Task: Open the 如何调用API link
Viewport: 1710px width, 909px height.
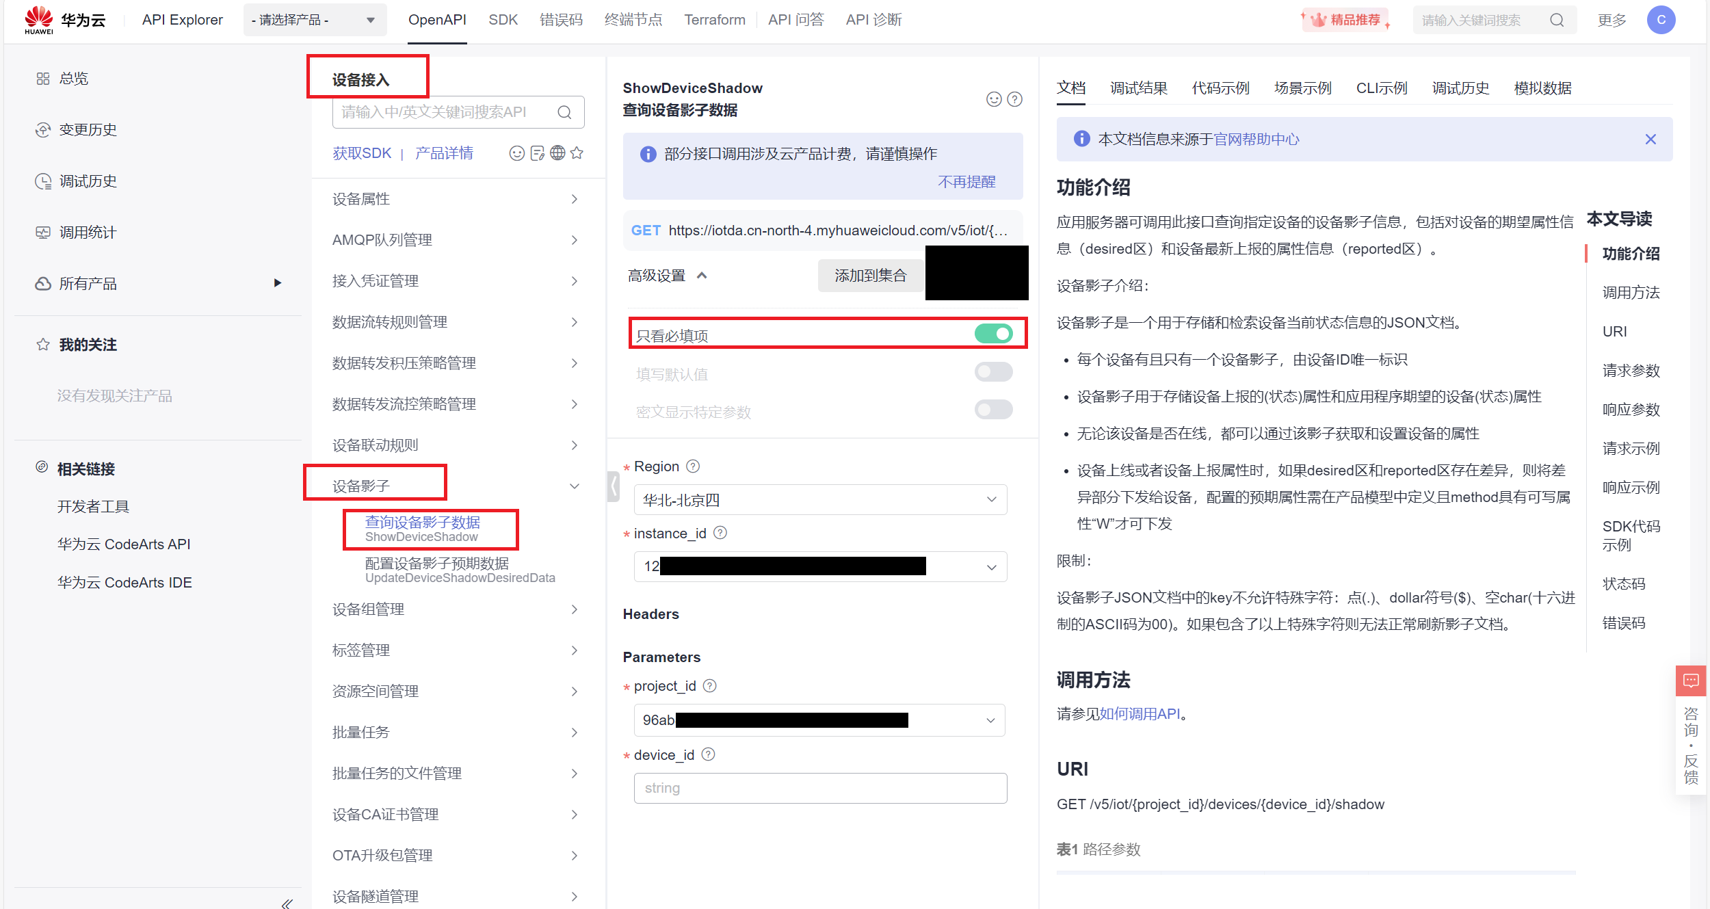Action: [1140, 714]
